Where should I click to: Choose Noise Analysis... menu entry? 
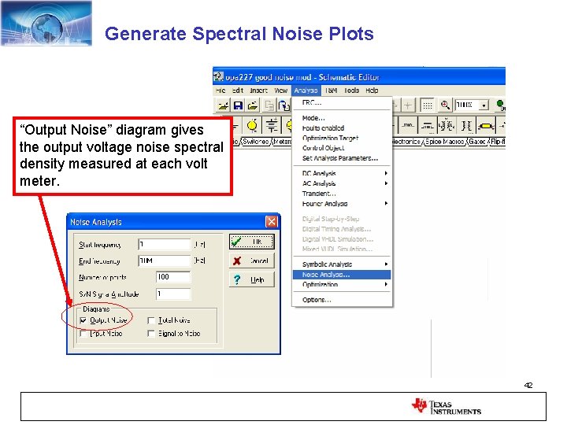click(342, 275)
